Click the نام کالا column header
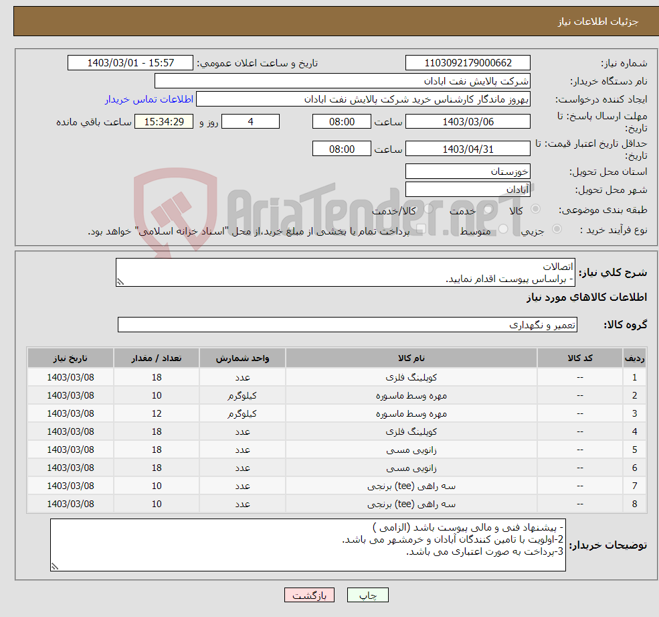This screenshot has width=659, height=617. click(x=411, y=358)
